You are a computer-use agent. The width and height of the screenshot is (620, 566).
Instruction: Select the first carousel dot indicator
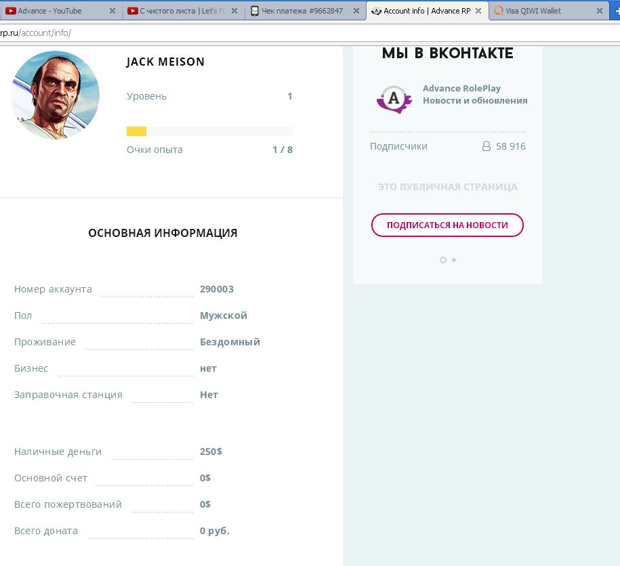(443, 260)
